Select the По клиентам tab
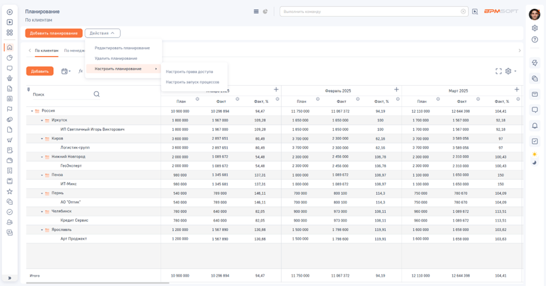Image resolution: width=546 pixels, height=286 pixels. (47, 50)
